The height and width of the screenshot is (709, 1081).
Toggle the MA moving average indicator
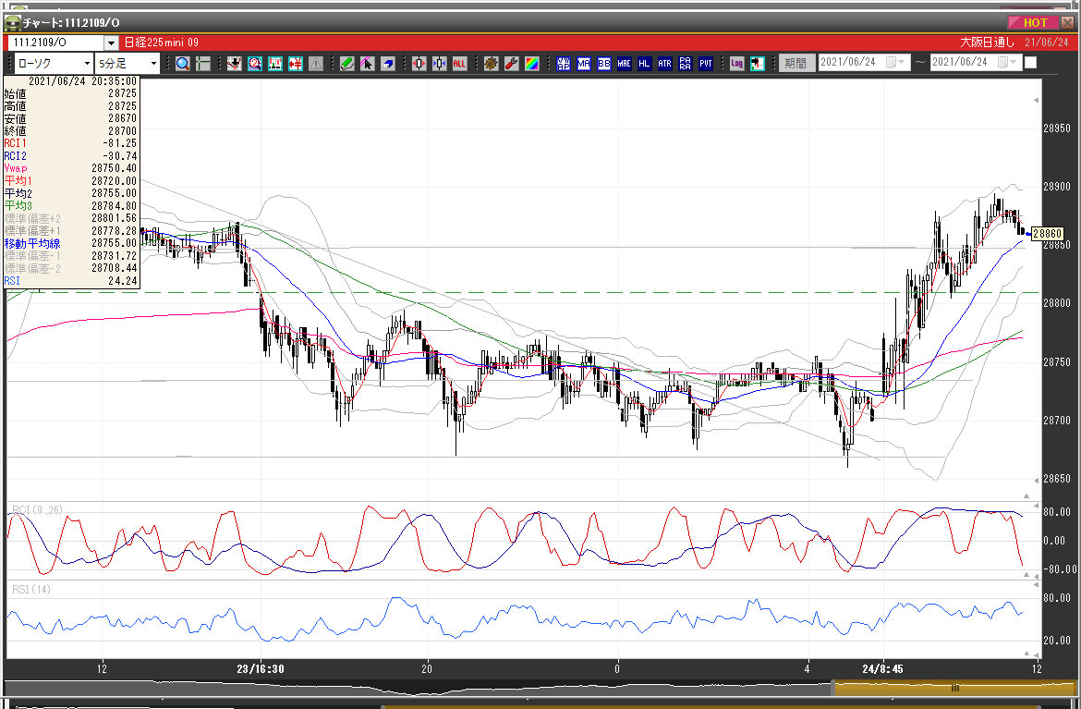(584, 64)
